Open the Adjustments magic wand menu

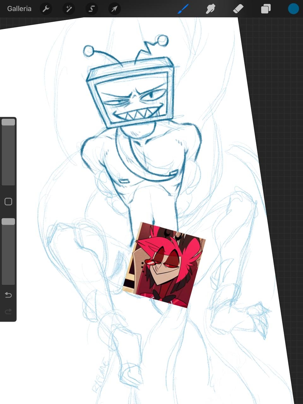[x=69, y=9]
